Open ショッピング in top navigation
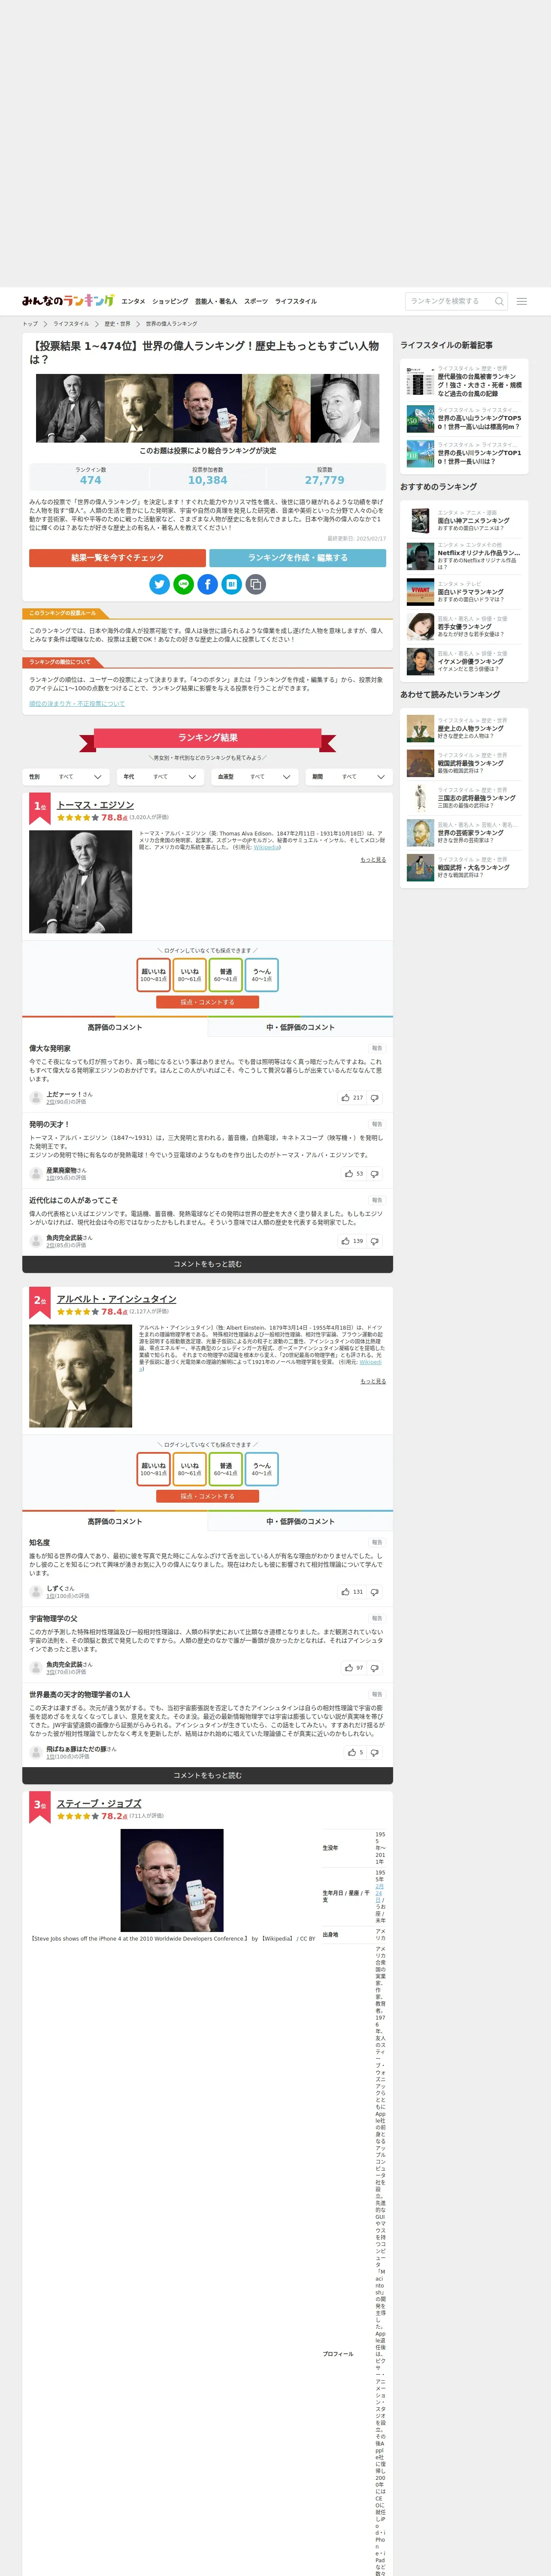 pyautogui.click(x=170, y=301)
